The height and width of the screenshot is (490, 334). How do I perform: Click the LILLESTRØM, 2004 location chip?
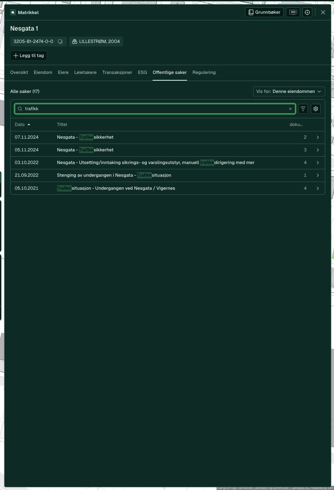point(96,42)
